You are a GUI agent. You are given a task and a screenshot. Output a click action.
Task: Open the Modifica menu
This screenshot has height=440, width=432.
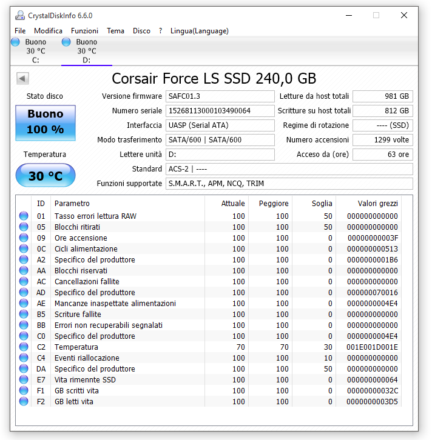click(49, 31)
